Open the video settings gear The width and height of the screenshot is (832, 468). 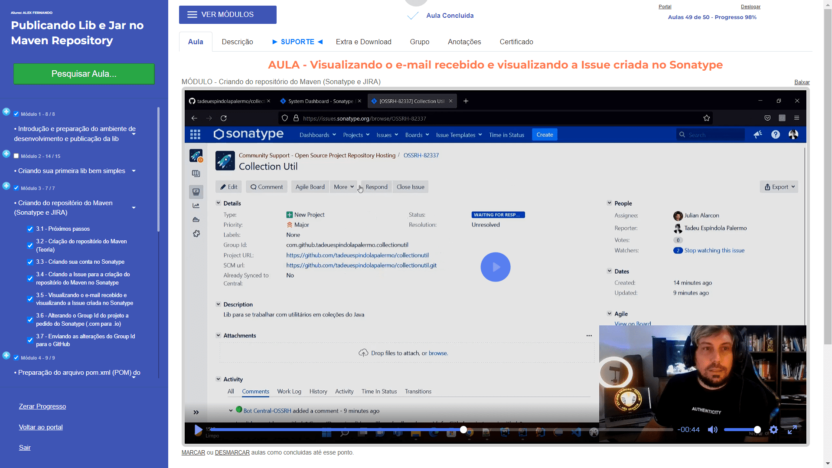coord(774,430)
